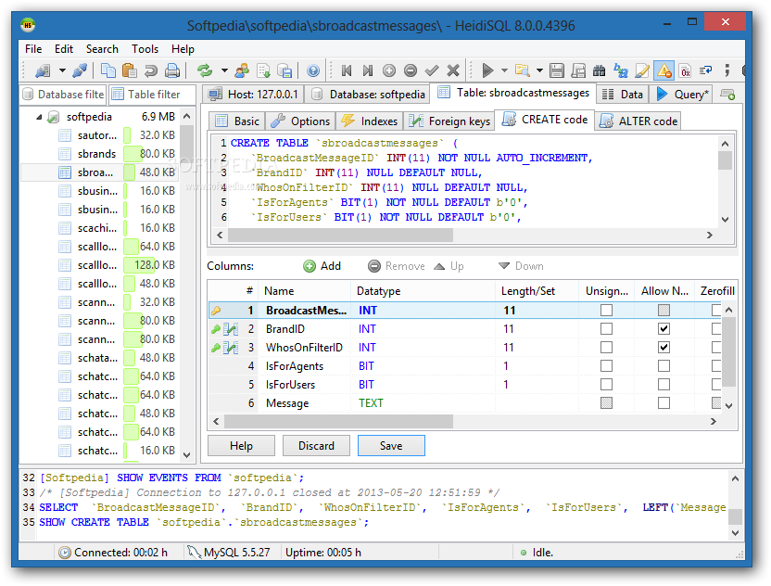
Task: Click the Down button above columns
Action: coord(521,266)
